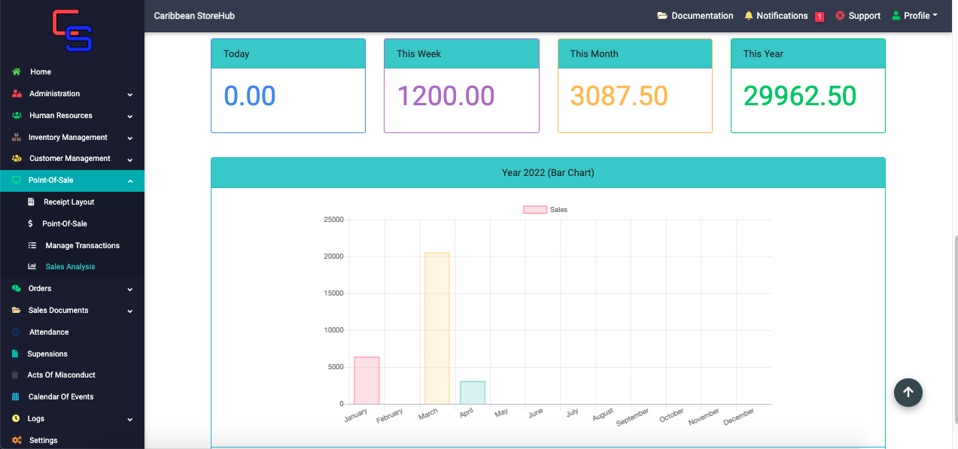Click the Calendar Of Events icon

coord(16,396)
